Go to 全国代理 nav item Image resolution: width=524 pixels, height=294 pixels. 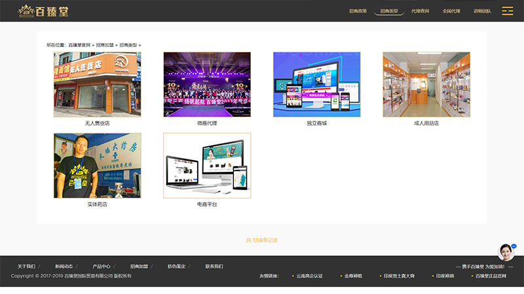451,11
